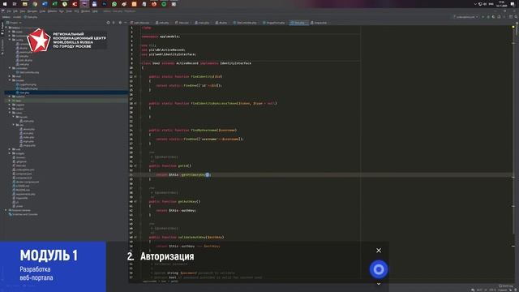The width and height of the screenshot is (519, 292).
Task: Open Excel from the taskbar
Action: click(54, 4)
